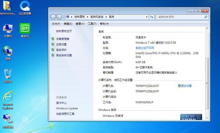This screenshot has height=133, width=220.
Task: Open 高级系统设置 link
Action: (64, 55)
